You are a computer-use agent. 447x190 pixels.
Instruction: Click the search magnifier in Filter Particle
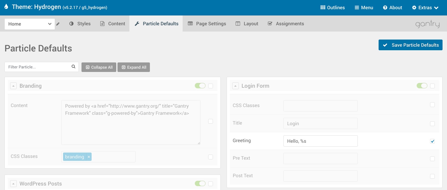(x=73, y=67)
